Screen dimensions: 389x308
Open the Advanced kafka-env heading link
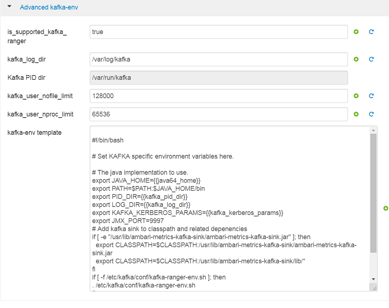pyautogui.click(x=49, y=7)
